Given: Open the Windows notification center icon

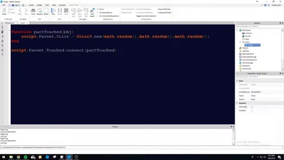Looking at the screenshot, I should [279, 157].
